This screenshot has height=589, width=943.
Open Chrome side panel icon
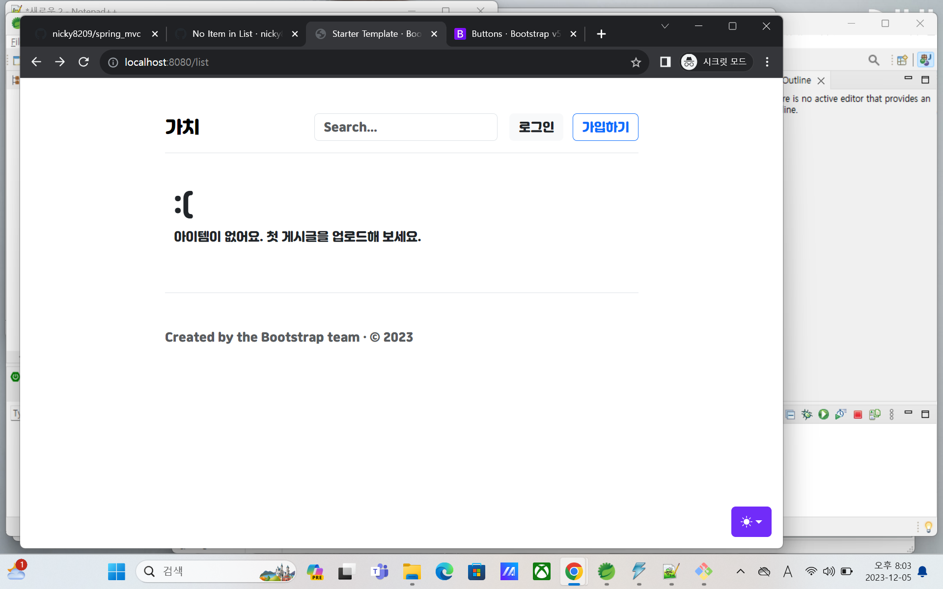point(665,62)
